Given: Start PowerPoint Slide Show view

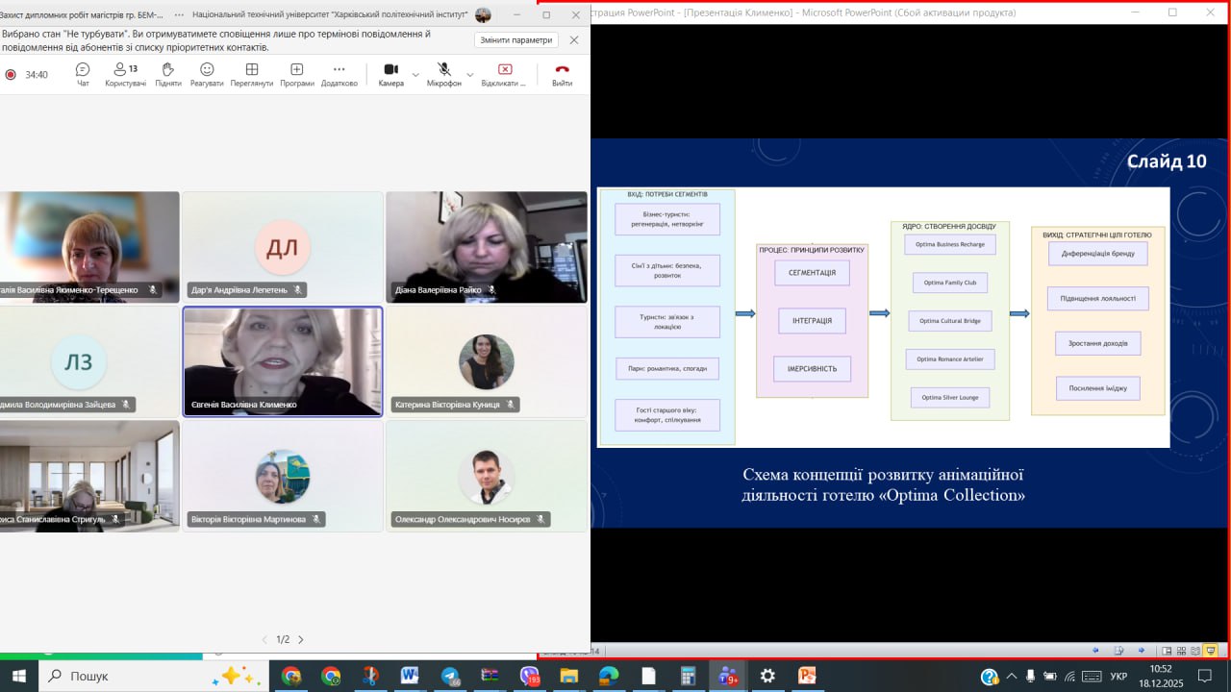Looking at the screenshot, I should (x=1211, y=651).
